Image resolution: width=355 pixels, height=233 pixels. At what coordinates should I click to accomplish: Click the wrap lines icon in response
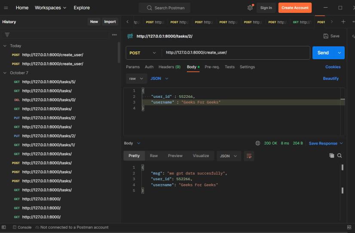249,156
